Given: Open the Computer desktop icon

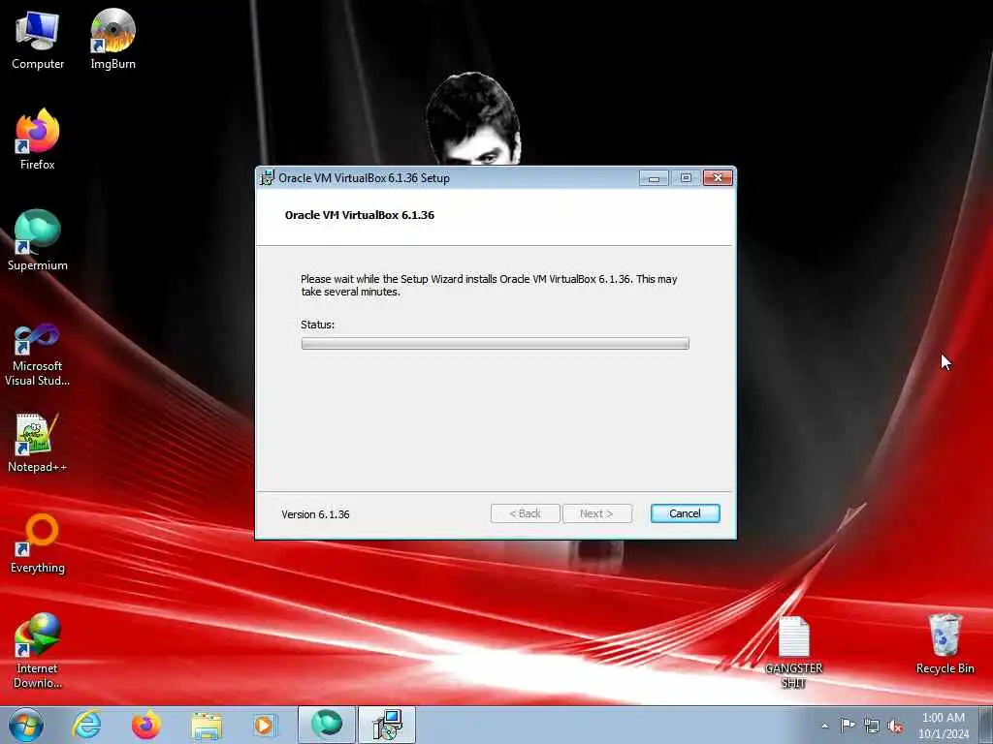Looking at the screenshot, I should point(38,41).
